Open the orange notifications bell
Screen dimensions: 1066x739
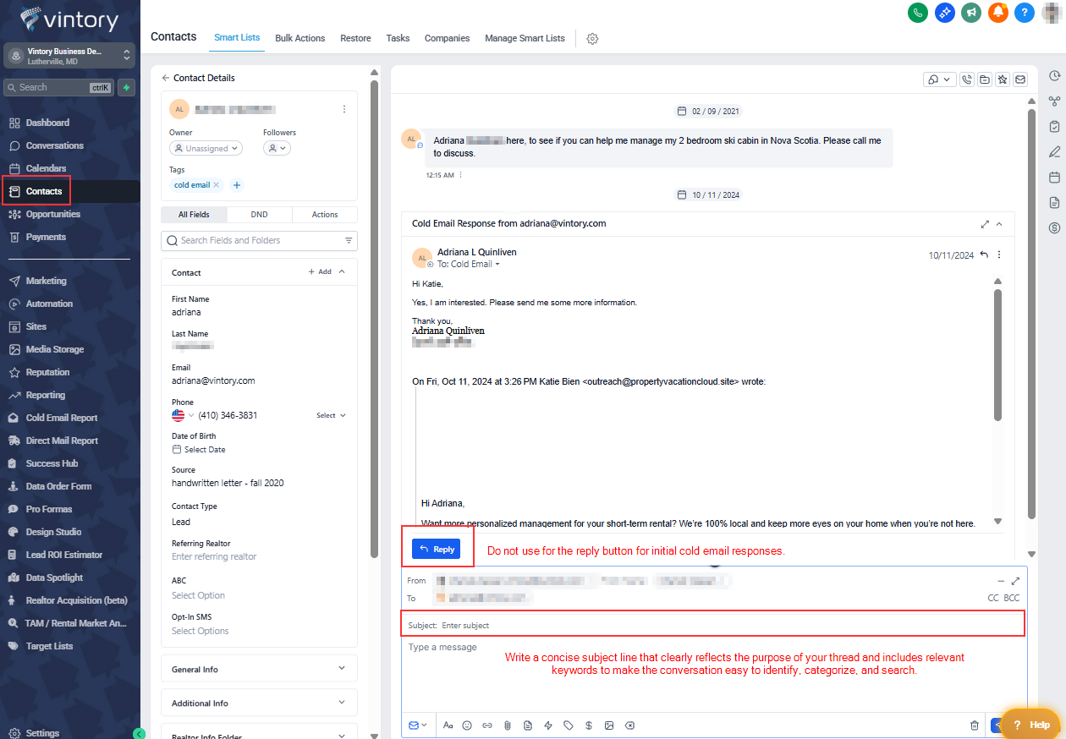click(x=998, y=13)
